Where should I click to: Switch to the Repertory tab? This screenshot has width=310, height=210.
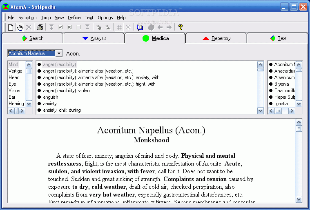click(216, 38)
